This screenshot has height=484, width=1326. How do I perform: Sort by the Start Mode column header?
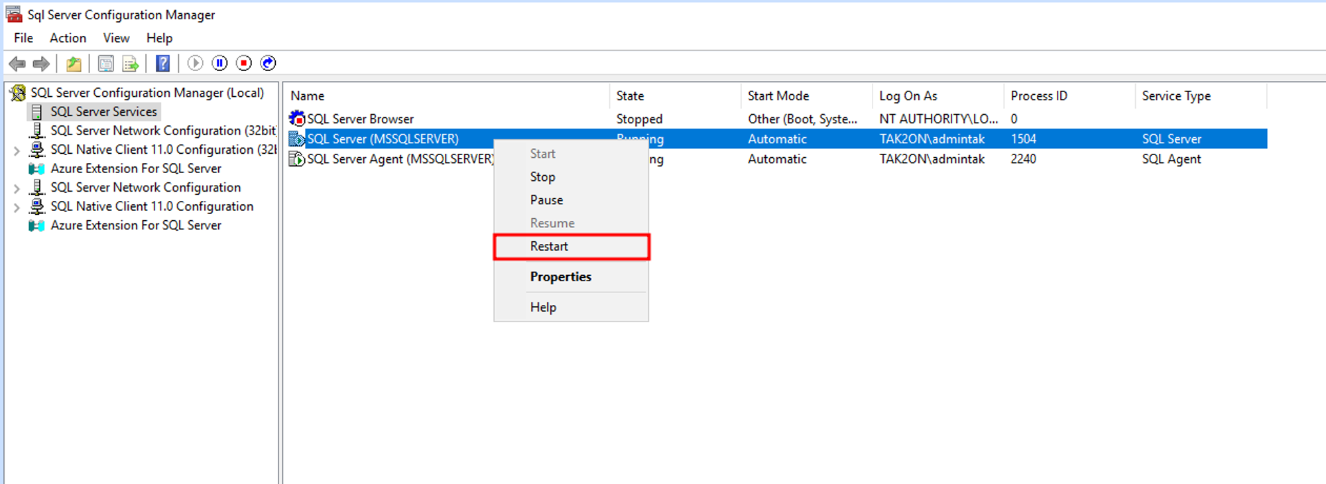pos(806,96)
